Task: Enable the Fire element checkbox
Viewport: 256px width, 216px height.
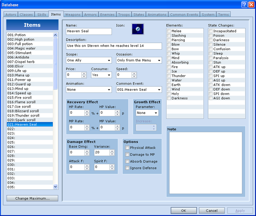Action: tap(169, 67)
